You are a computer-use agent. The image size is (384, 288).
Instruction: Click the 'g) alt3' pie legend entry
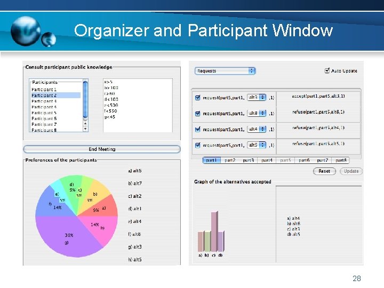135,247
